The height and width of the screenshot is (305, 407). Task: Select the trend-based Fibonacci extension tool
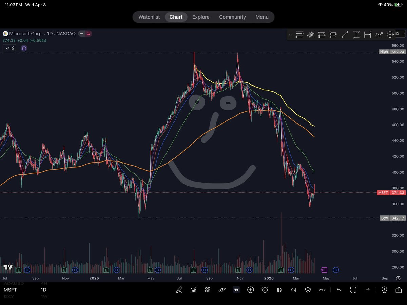(x=333, y=34)
